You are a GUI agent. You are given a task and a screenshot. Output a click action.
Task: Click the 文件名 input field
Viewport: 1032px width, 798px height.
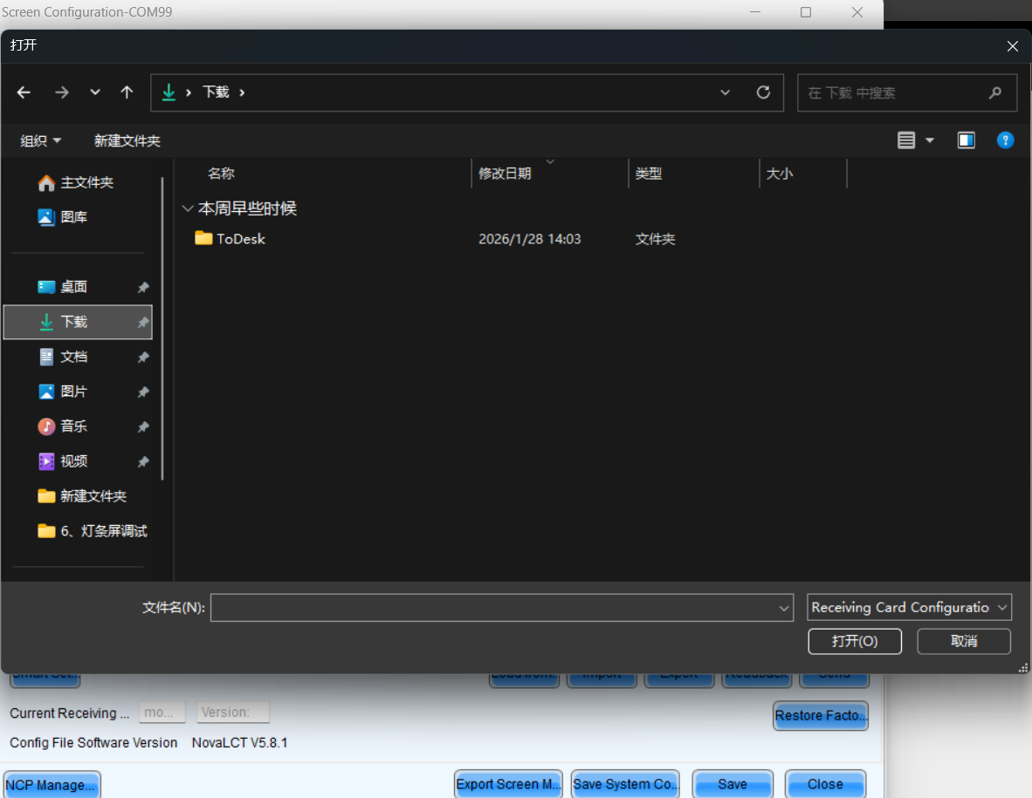[x=493, y=608]
